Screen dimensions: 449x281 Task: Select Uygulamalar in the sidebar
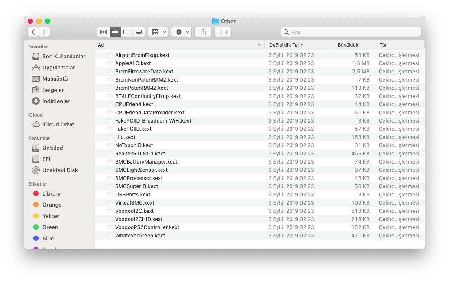pyautogui.click(x=58, y=67)
